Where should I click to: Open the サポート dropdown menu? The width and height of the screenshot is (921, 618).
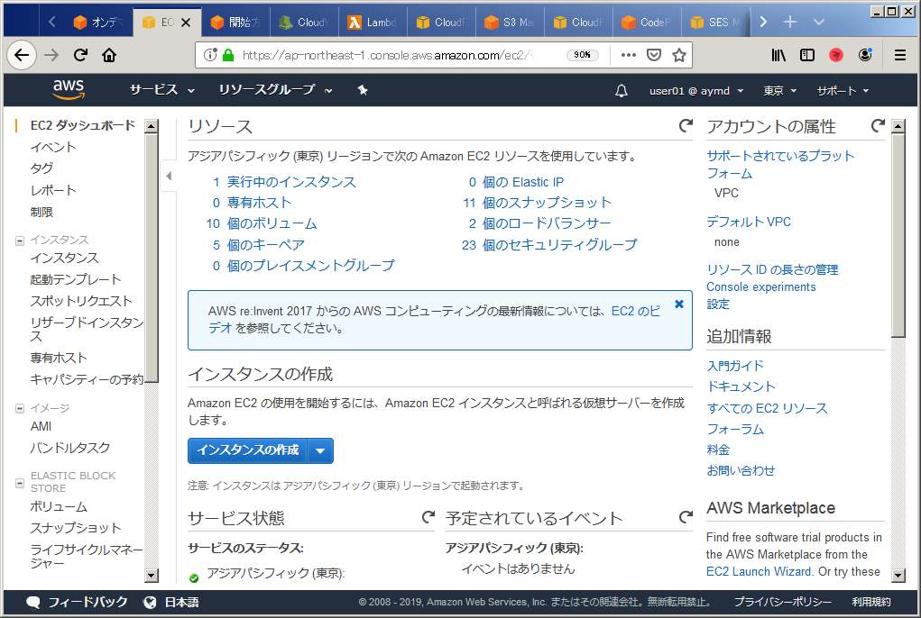pos(843,91)
